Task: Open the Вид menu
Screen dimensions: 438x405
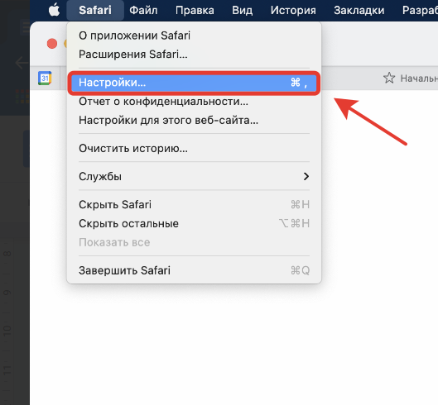Action: (243, 10)
